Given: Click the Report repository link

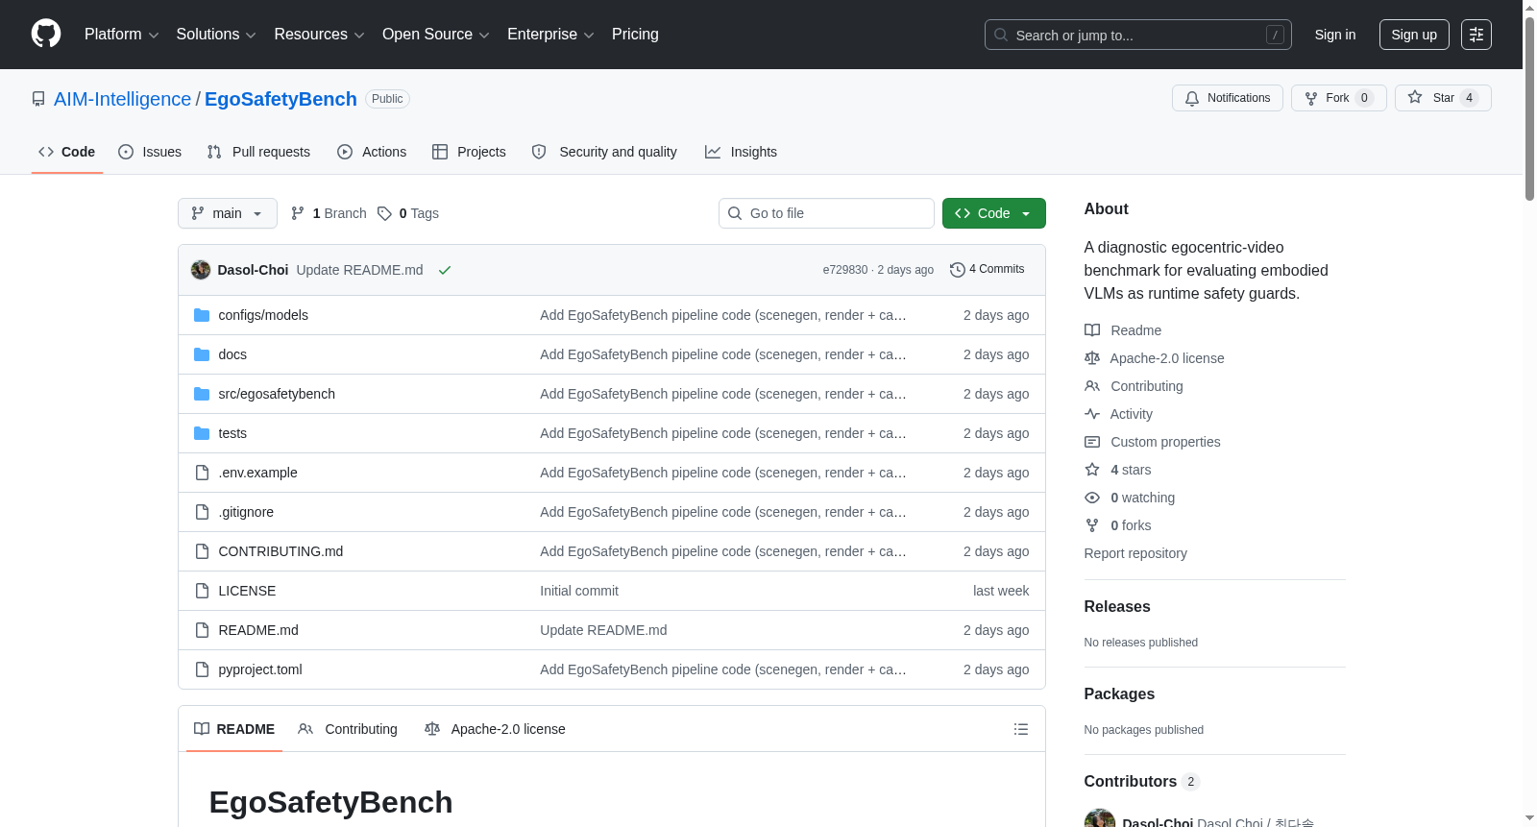Looking at the screenshot, I should pyautogui.click(x=1135, y=553).
